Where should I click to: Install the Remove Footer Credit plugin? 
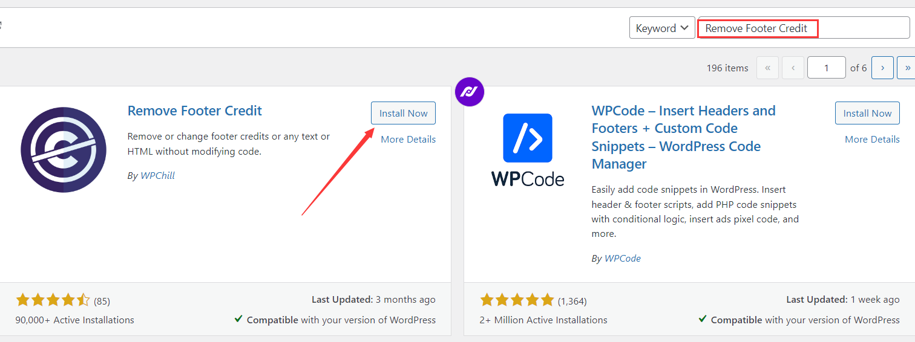pos(403,113)
